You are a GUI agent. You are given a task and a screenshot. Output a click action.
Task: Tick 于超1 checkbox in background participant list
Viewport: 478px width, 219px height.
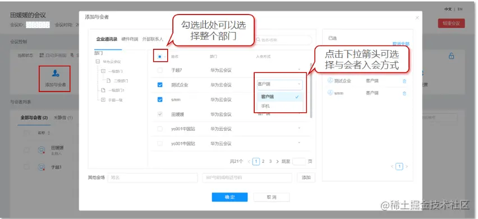(27, 167)
